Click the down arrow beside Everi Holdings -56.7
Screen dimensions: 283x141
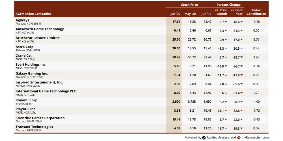241,66
